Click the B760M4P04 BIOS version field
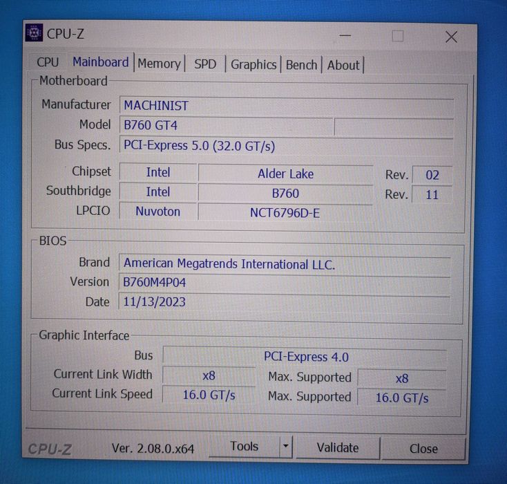 pyautogui.click(x=285, y=283)
